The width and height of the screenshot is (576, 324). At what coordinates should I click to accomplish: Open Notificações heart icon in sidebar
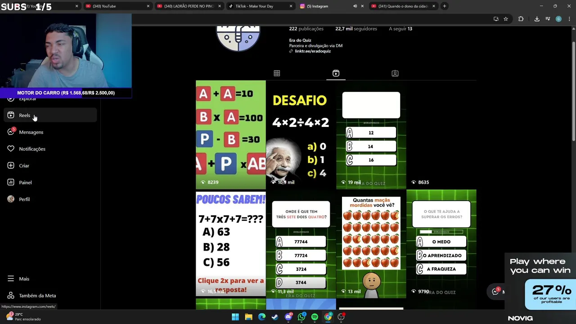[11, 149]
